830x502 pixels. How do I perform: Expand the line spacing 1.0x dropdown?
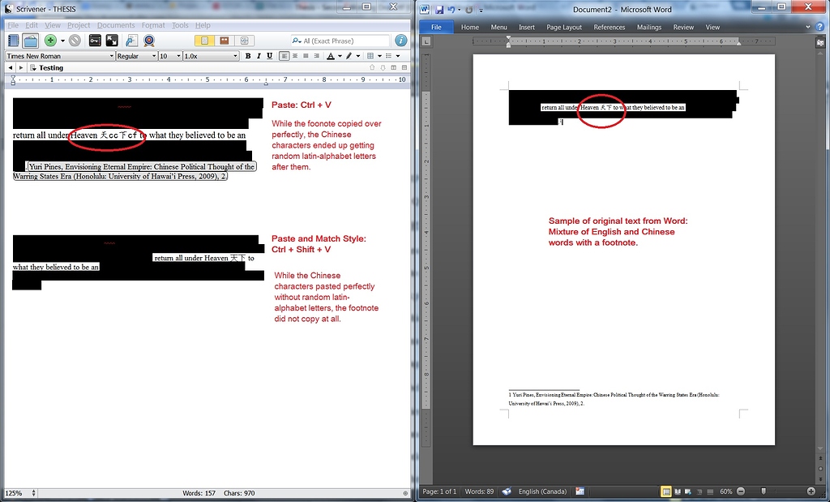tap(211, 56)
